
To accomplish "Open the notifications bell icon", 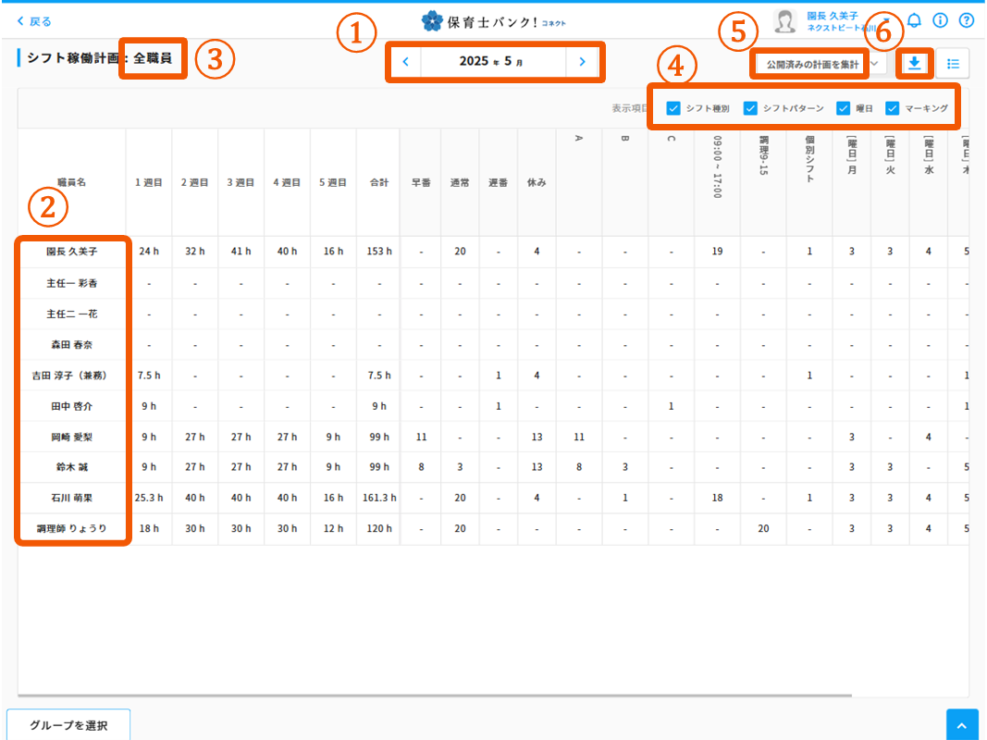I will [x=914, y=19].
